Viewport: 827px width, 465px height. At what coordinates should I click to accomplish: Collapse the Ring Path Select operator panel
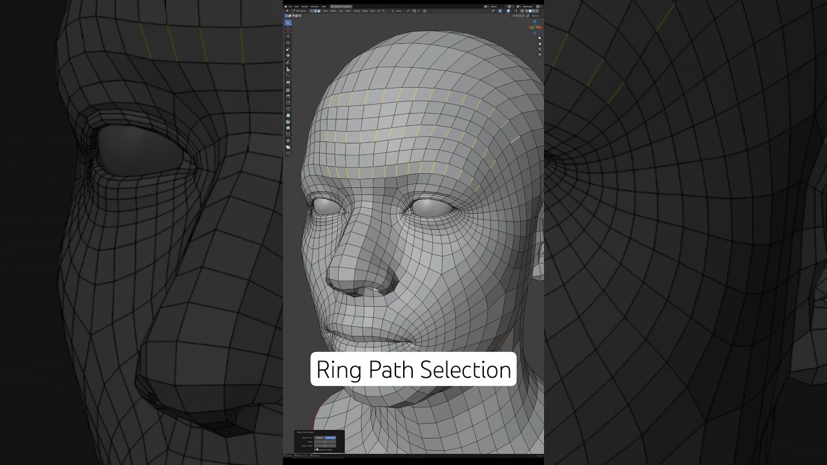(297, 432)
